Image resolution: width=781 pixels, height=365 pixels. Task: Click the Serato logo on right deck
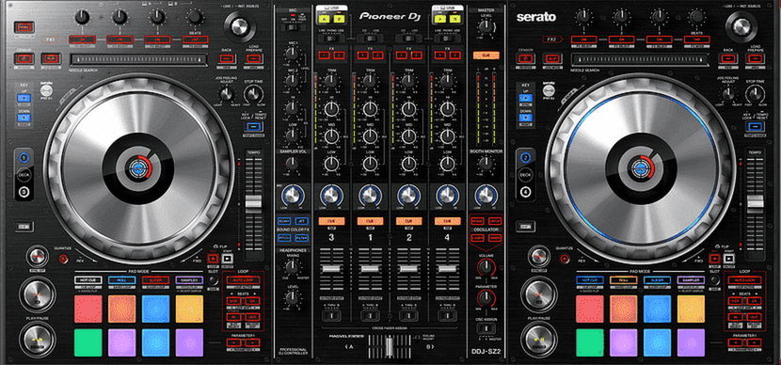point(536,18)
